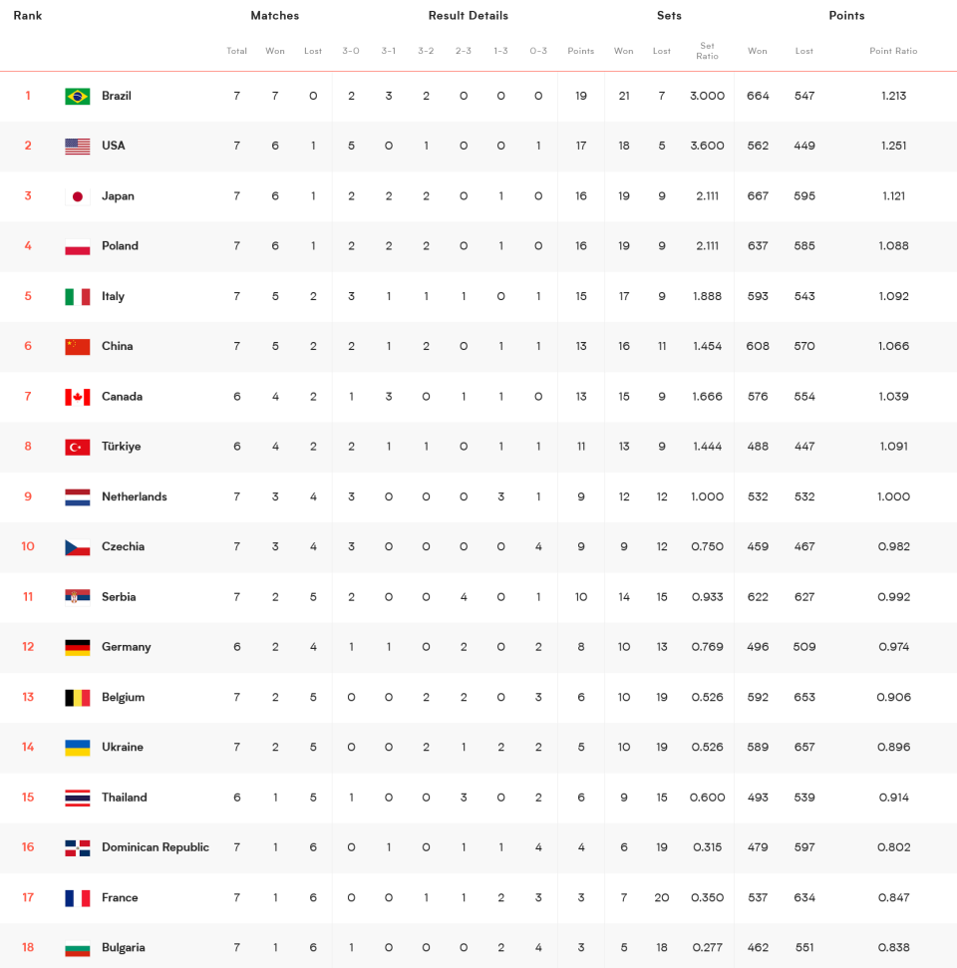Click the Result Details group header

pos(468,15)
